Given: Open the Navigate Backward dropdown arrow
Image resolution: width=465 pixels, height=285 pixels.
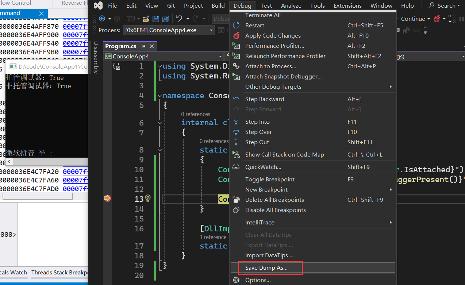Looking at the screenshot, I should (x=109, y=19).
